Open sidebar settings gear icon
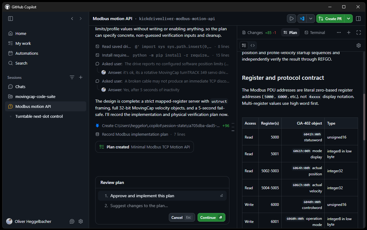This screenshot has width=367, height=230. (x=81, y=221)
